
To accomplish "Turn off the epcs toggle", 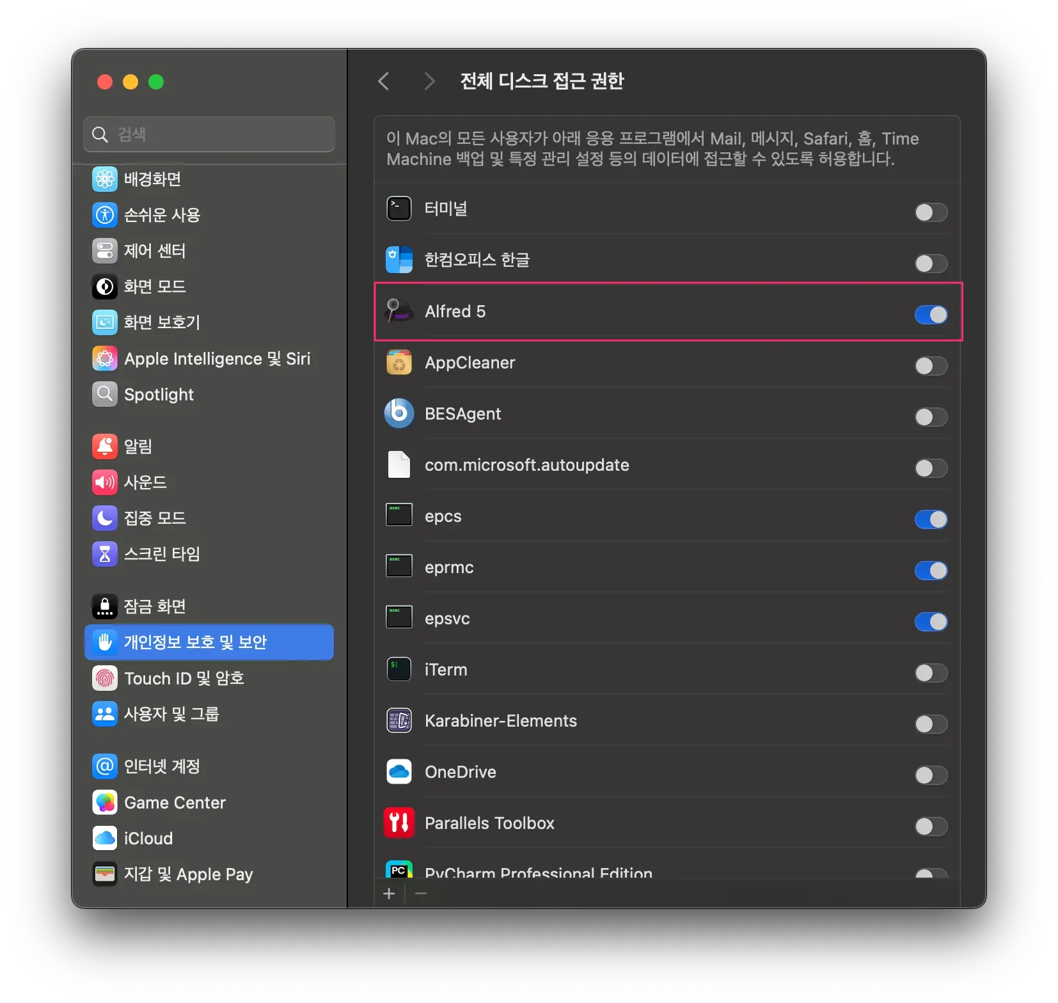I will [x=931, y=519].
